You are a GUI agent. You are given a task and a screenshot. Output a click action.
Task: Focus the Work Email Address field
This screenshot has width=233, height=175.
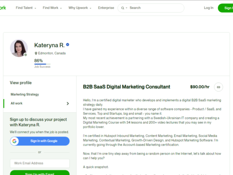pyautogui.click(x=40, y=163)
